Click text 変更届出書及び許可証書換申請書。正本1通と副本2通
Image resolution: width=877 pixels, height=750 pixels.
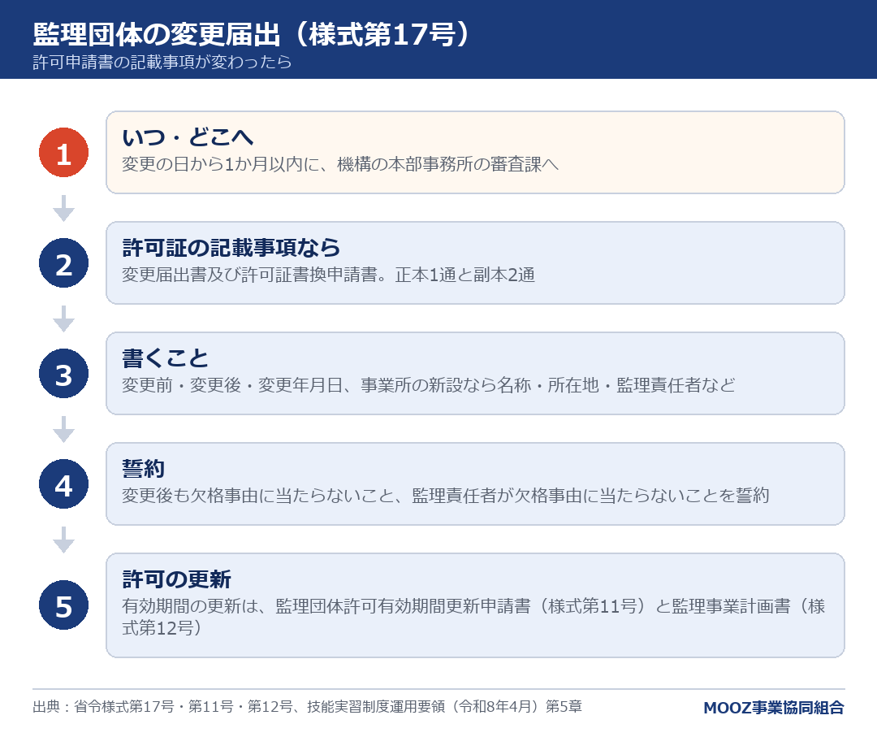(328, 275)
